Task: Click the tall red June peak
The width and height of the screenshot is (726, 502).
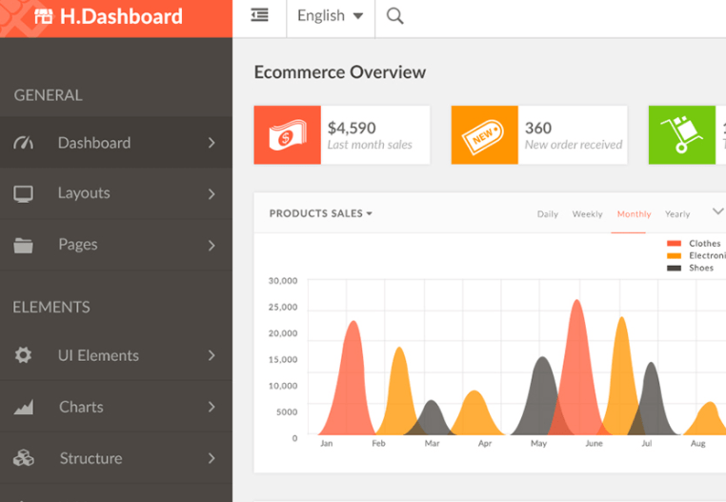Action: [x=577, y=366]
